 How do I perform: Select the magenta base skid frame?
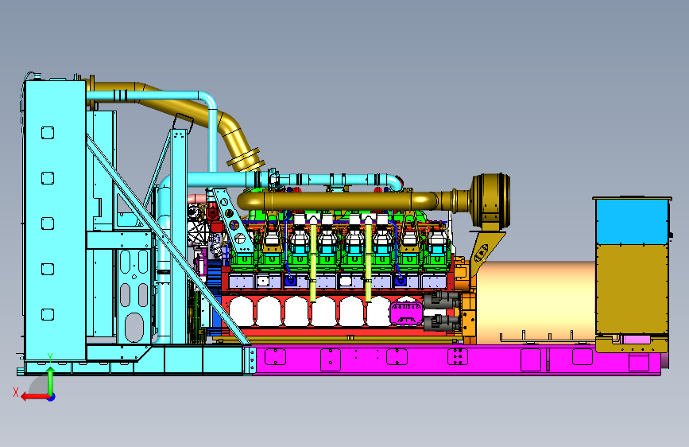pos(457,360)
